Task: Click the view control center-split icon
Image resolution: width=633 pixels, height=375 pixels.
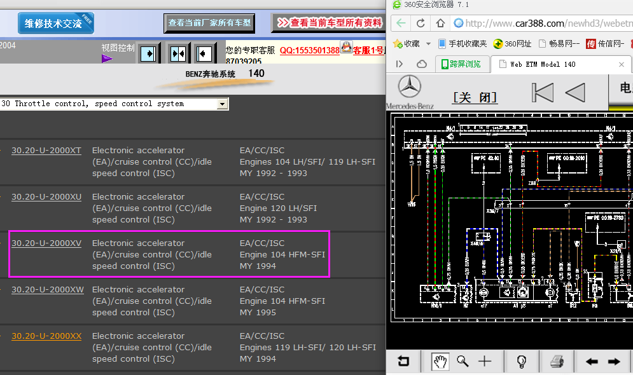Action: [x=177, y=53]
